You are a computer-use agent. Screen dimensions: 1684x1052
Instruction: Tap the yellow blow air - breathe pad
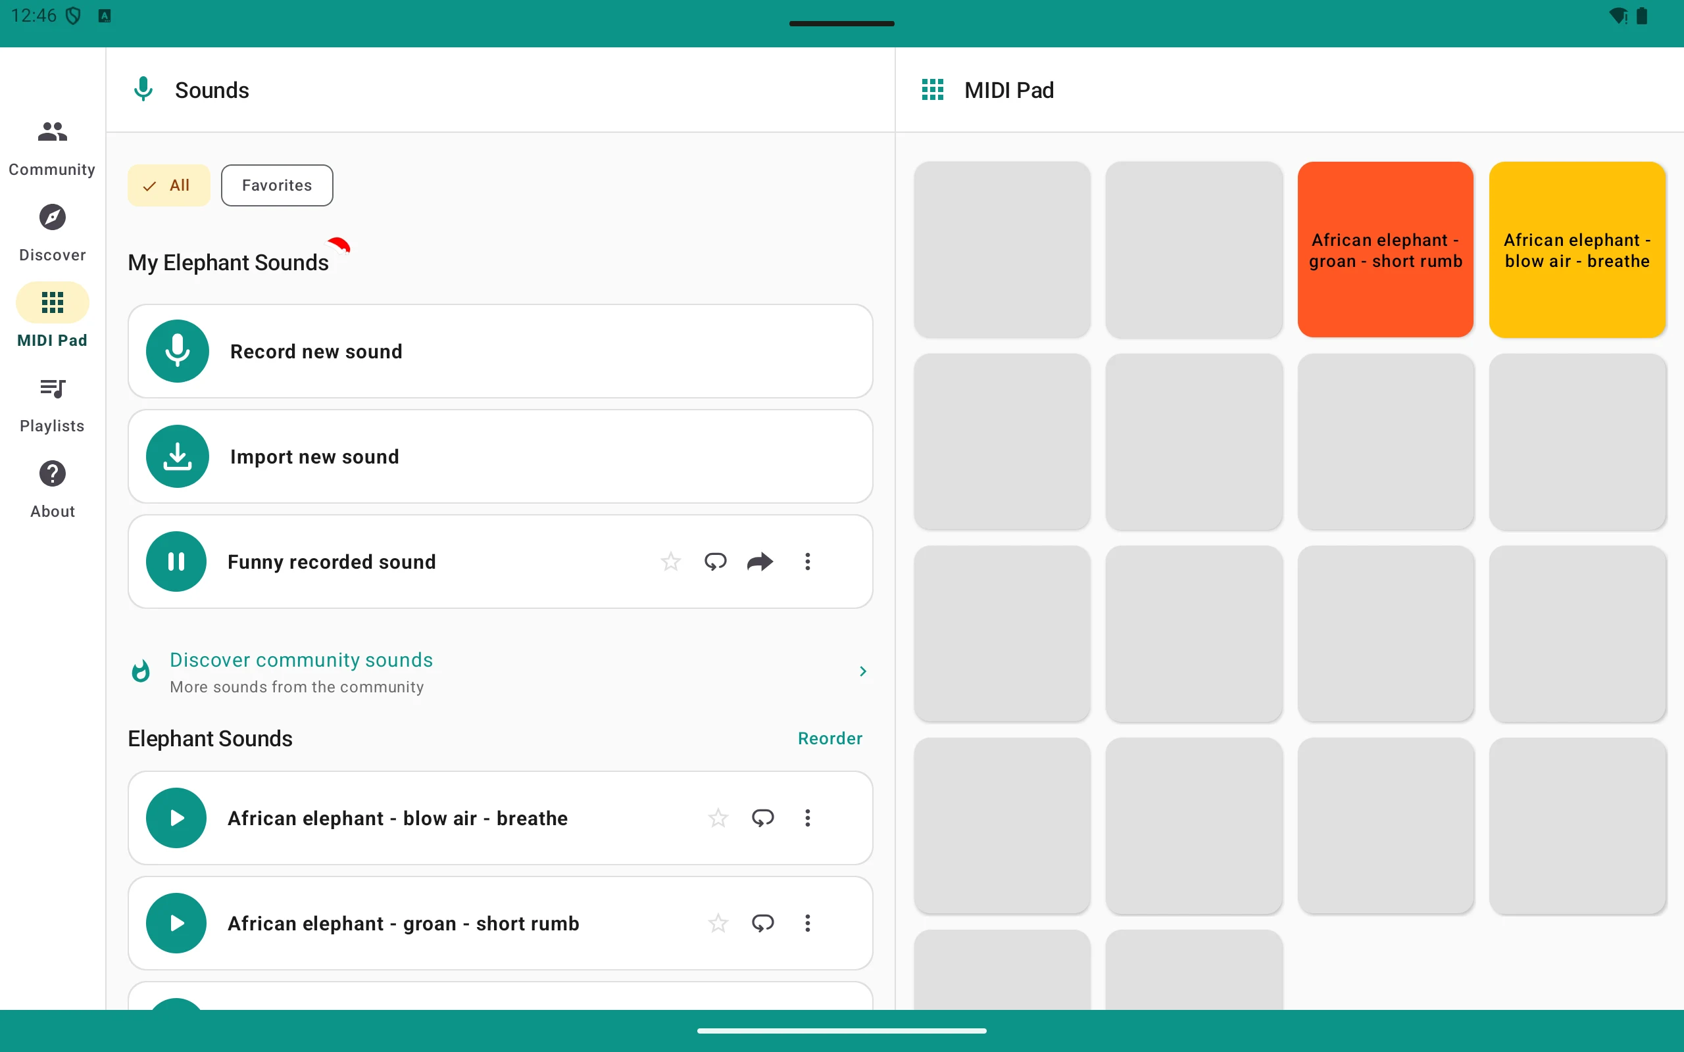pos(1577,250)
